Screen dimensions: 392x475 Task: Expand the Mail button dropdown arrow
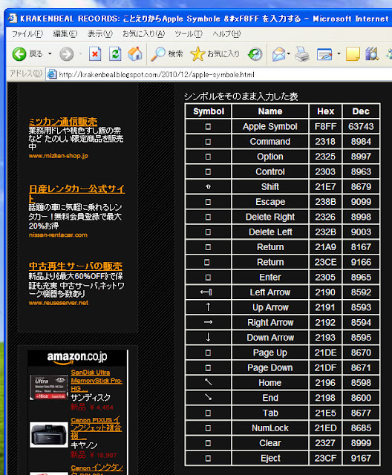(x=289, y=54)
